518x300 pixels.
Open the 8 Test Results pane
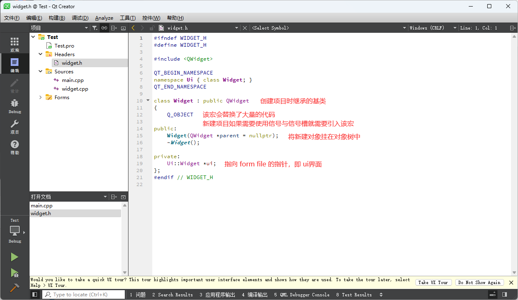[x=354, y=295]
